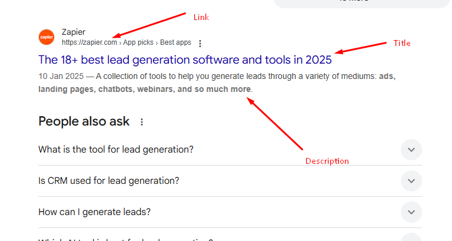452x241 pixels.
Task: Open People also ask options menu
Action: click(141, 122)
